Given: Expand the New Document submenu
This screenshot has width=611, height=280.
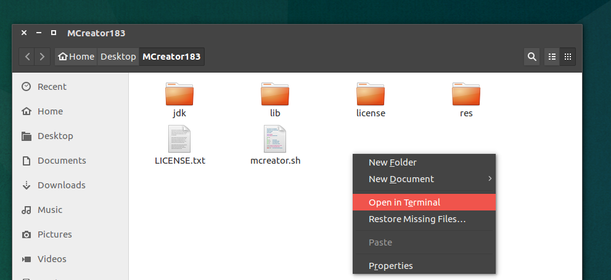Looking at the screenshot, I should (424, 179).
